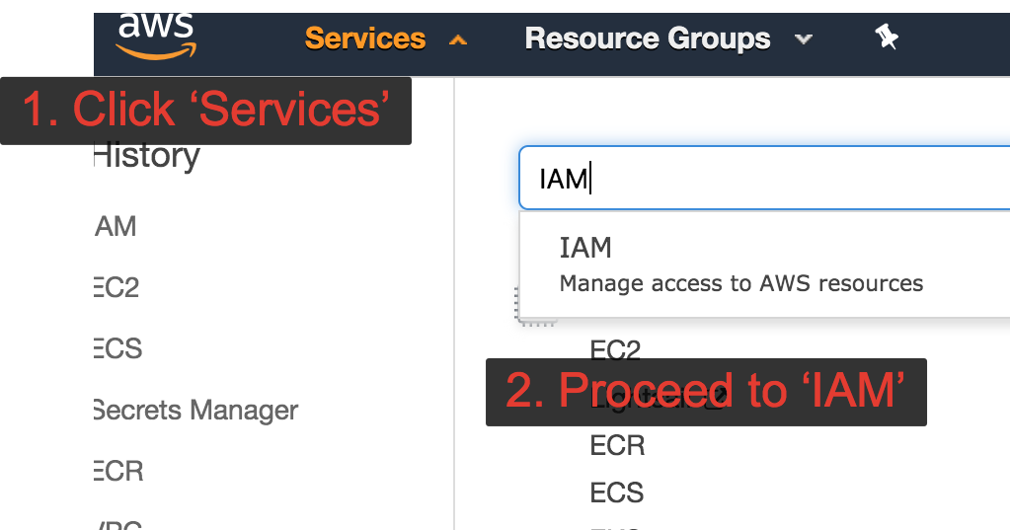This screenshot has height=530, width=1010.
Task: Open IAM from History list
Action: 116,226
